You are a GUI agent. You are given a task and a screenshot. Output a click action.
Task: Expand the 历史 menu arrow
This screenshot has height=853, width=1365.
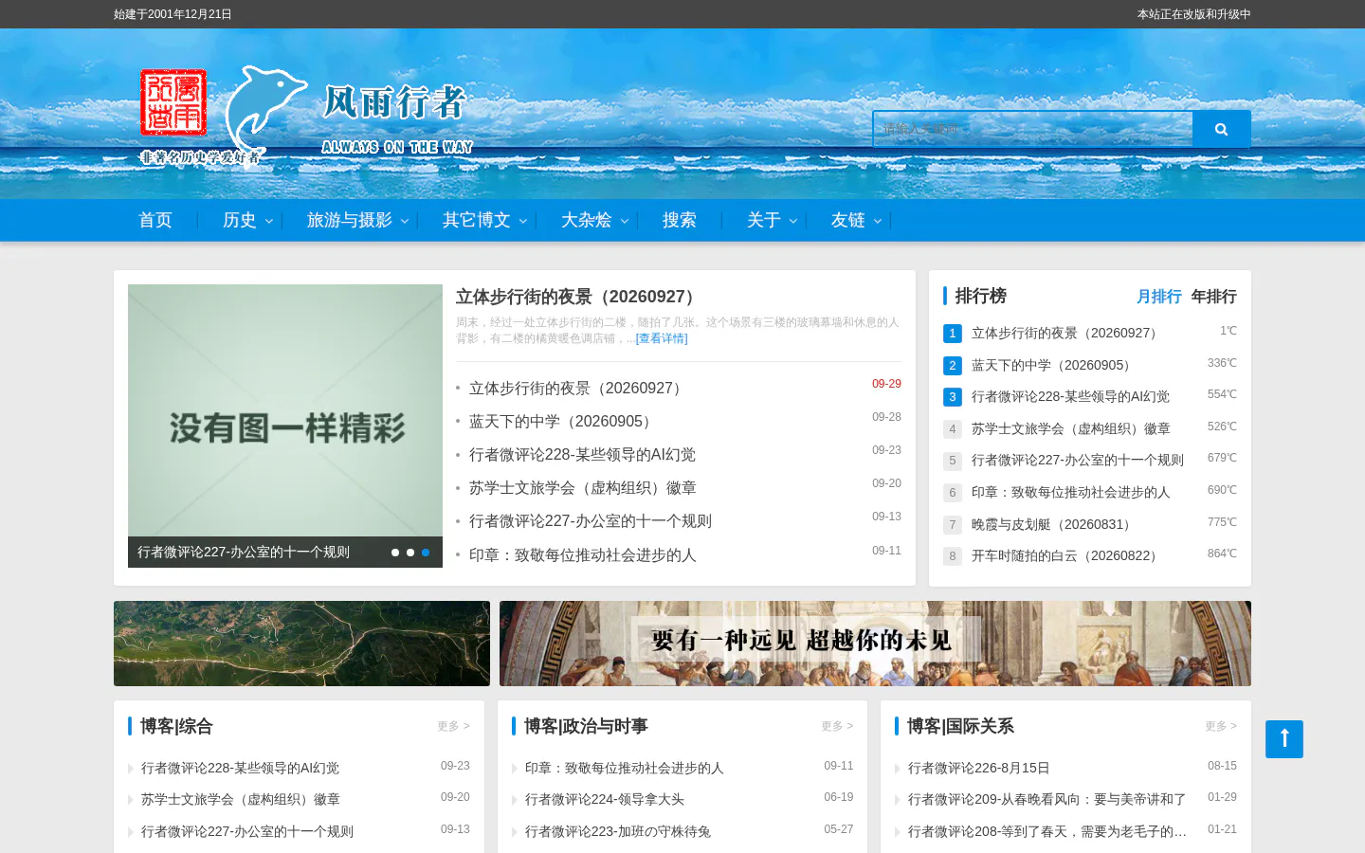pyautogui.click(x=269, y=221)
